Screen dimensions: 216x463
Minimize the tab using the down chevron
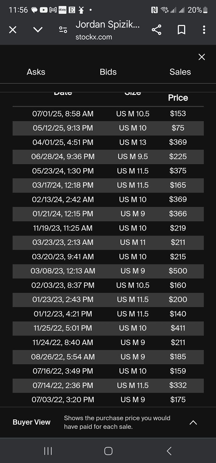click(x=38, y=30)
